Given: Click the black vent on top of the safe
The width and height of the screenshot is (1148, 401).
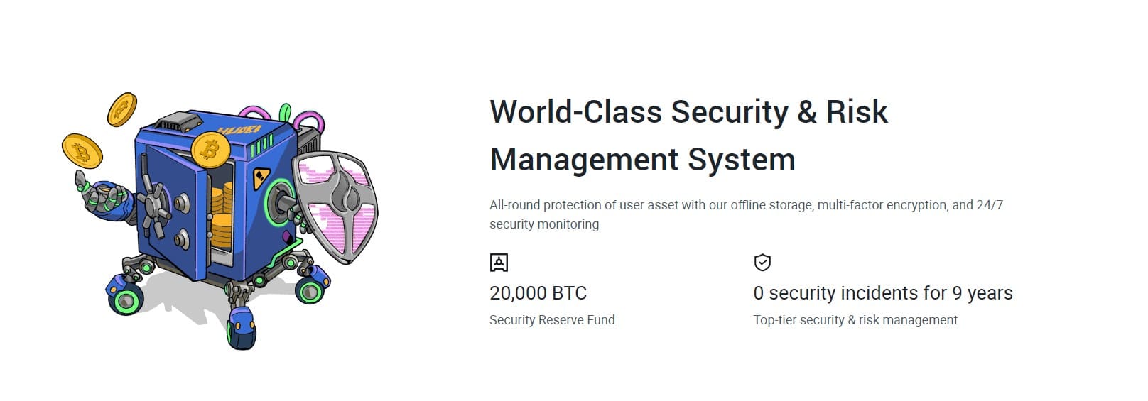Looking at the screenshot, I should point(174,123).
